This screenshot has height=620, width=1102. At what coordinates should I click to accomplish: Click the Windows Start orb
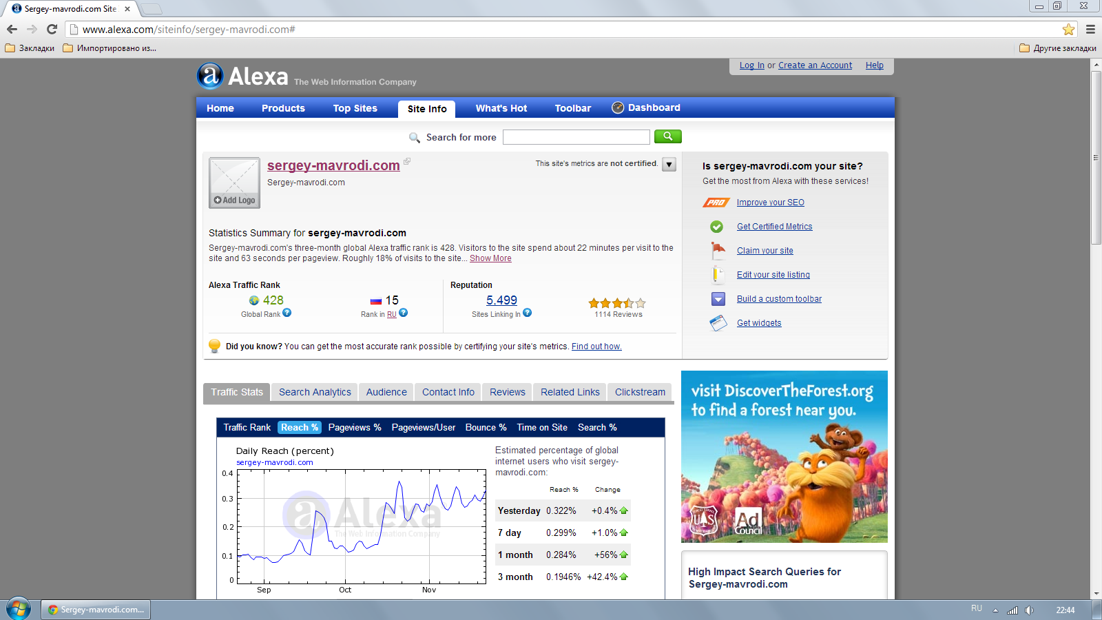(19, 609)
